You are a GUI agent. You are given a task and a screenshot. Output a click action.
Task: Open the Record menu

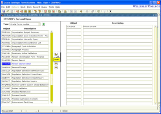36,7
